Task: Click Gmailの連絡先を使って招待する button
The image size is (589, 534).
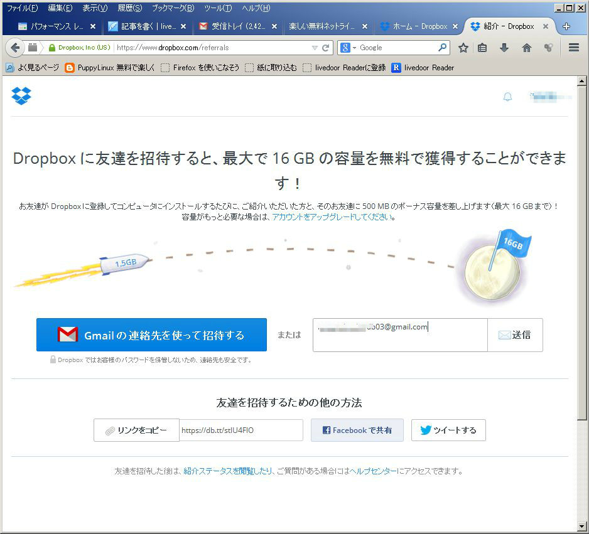Action: pos(151,334)
